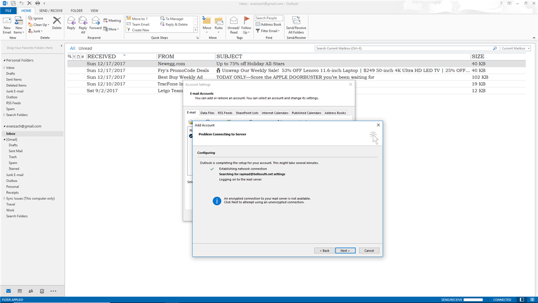Click the Help question mark icon
The image size is (538, 303).
point(501,4)
